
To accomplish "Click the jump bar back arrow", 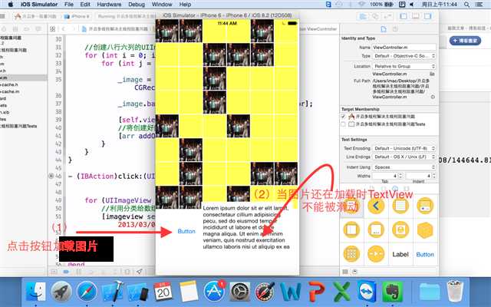I will pos(63,29).
